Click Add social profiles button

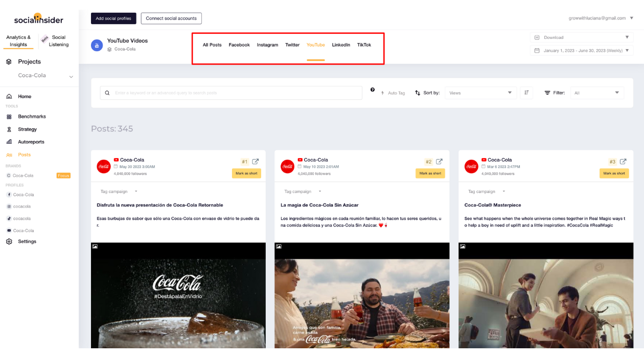(113, 18)
